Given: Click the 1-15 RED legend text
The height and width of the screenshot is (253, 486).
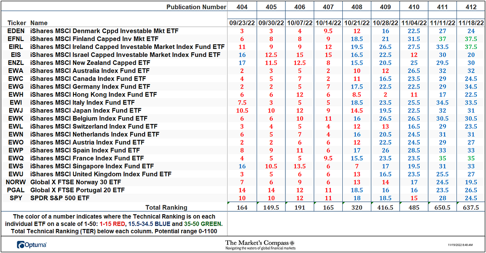Looking at the screenshot, I should point(113,224).
